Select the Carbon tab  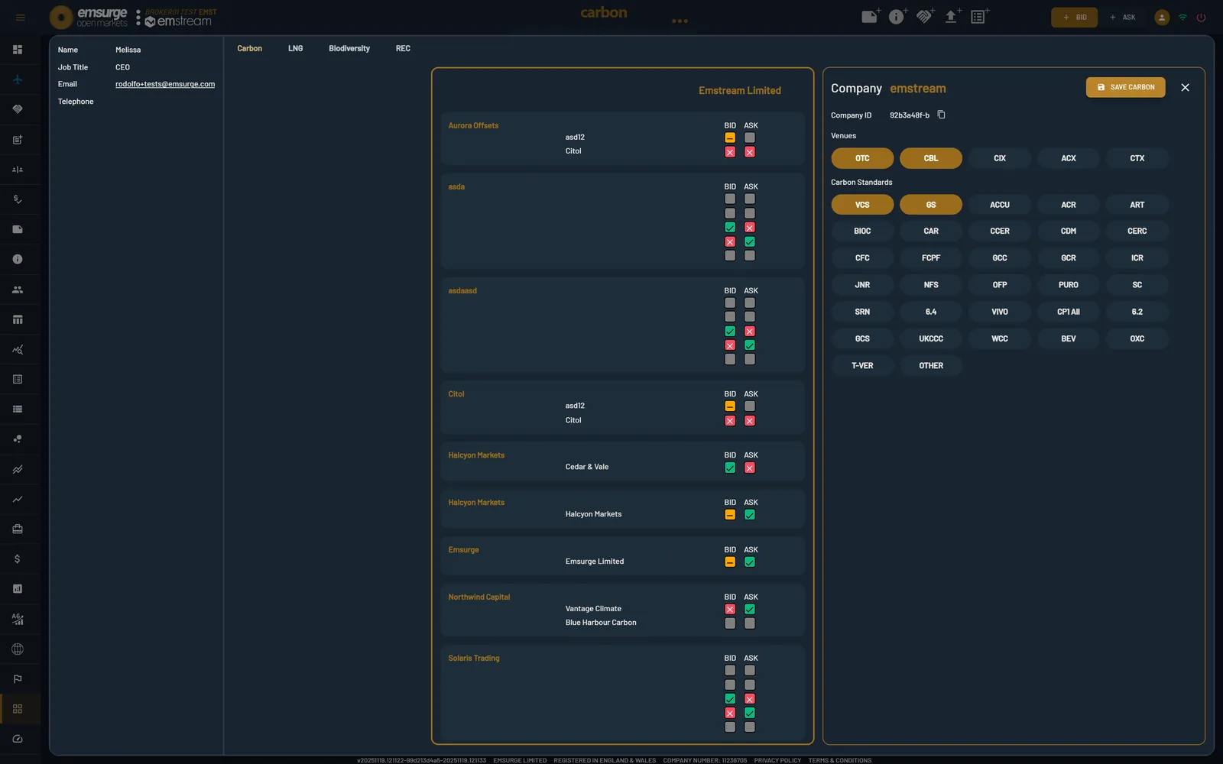click(x=250, y=48)
